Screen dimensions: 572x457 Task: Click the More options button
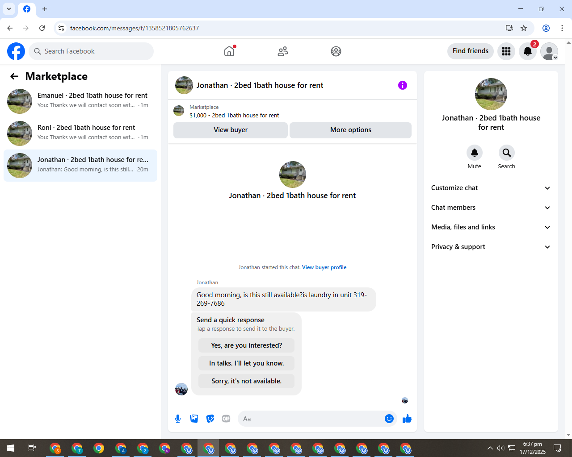(x=351, y=130)
